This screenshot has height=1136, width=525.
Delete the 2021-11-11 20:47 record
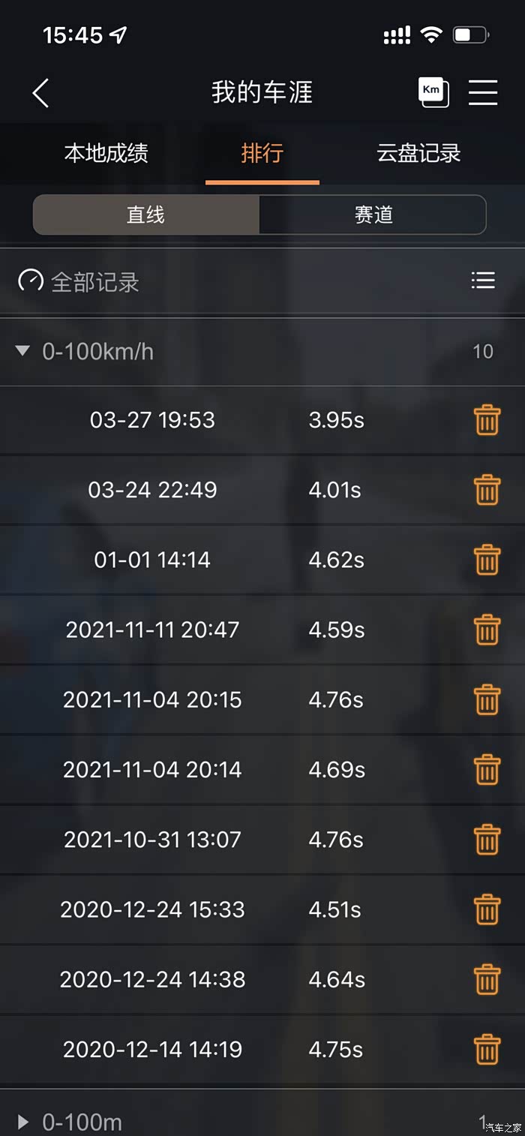click(x=487, y=630)
